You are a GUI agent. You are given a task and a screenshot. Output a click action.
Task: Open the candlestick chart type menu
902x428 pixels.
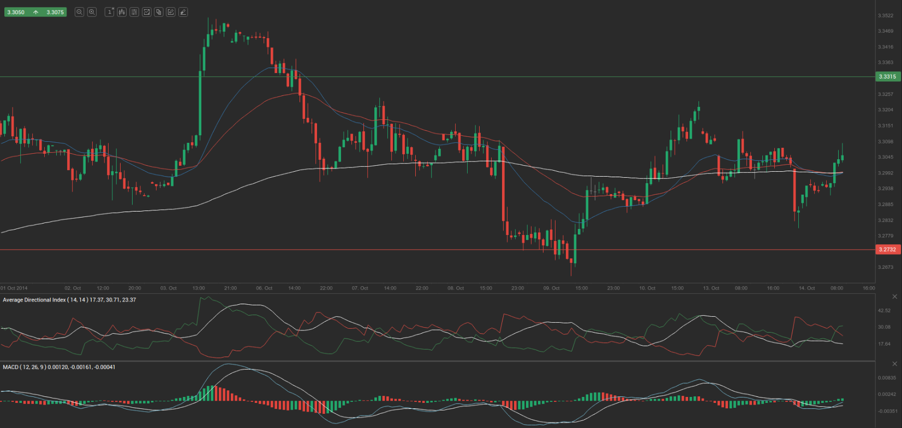[122, 12]
